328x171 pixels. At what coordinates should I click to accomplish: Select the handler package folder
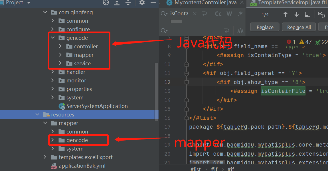tap(76, 72)
